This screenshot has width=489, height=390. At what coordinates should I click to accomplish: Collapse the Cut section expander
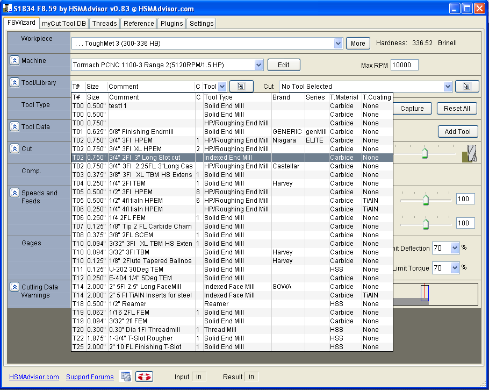(15, 148)
